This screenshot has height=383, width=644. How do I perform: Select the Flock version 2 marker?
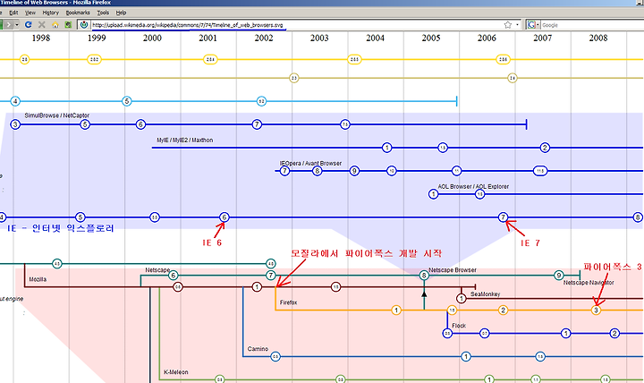tap(614, 333)
